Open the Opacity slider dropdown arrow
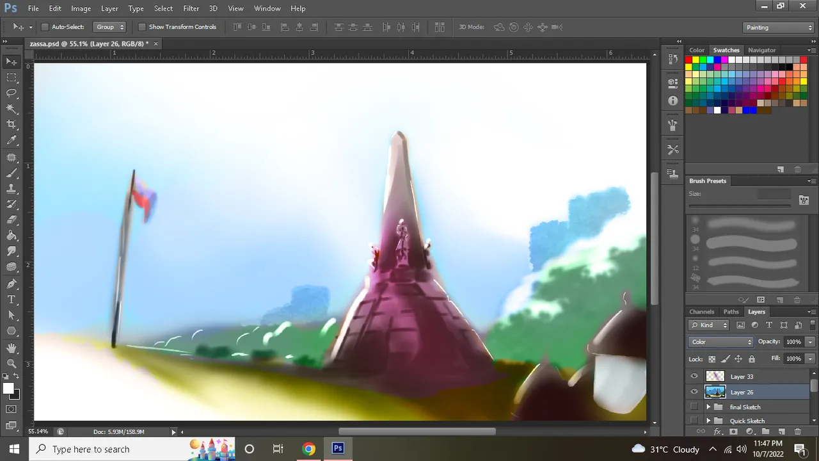The height and width of the screenshot is (461, 819). coord(810,342)
